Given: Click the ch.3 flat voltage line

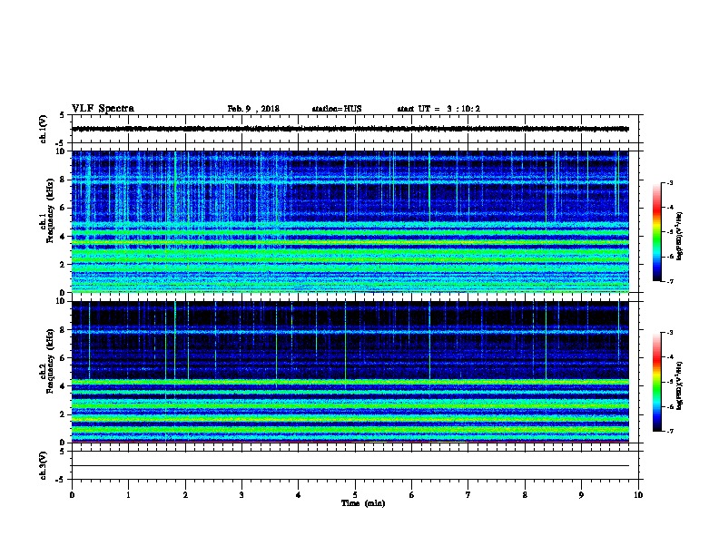Looking at the screenshot, I should (x=350, y=466).
